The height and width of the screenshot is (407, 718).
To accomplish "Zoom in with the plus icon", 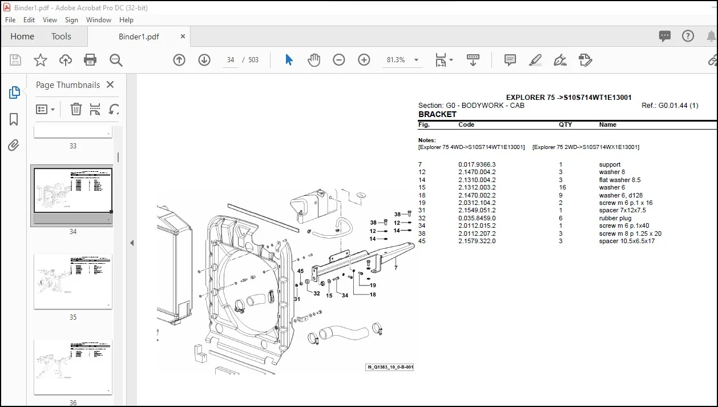I will (364, 60).
